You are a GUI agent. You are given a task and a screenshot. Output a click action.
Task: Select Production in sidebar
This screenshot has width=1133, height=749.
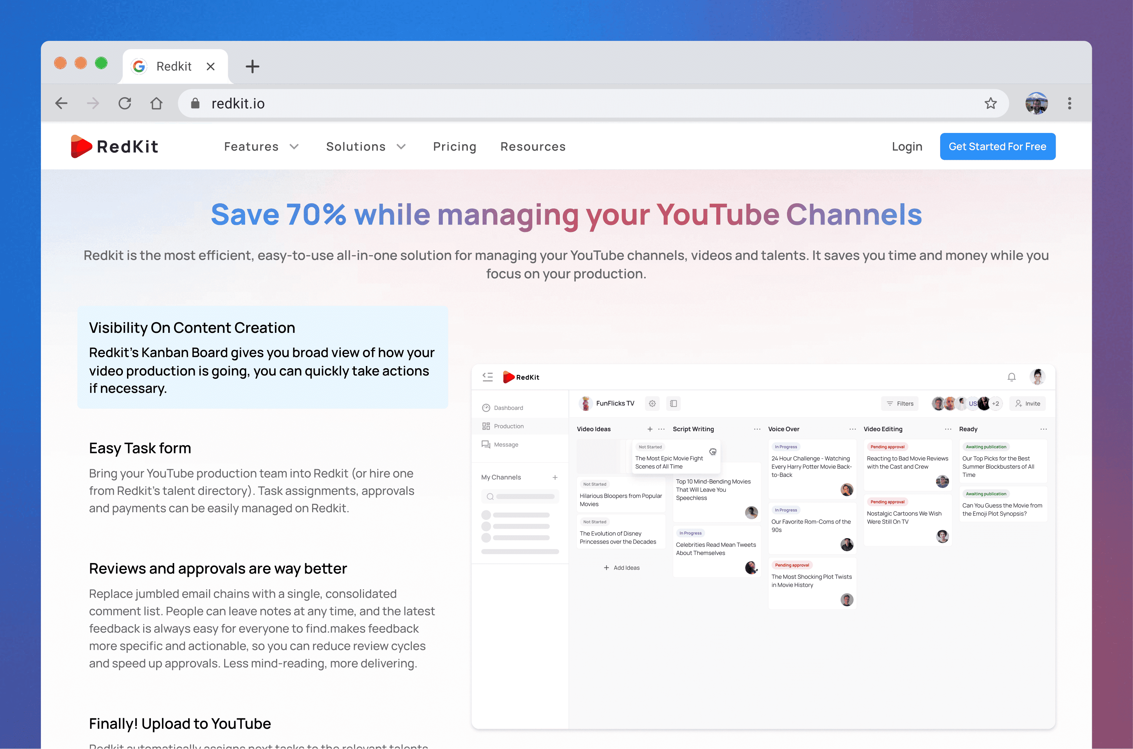508,426
